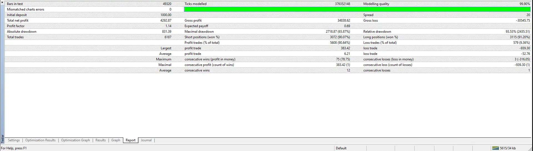Close the Tester panel with the X
The height and width of the screenshot is (151, 533).
[x=2, y=2]
